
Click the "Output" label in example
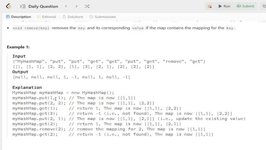point(20,72)
